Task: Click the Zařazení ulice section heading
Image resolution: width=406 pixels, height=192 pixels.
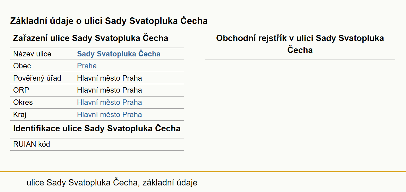Action: (x=91, y=38)
